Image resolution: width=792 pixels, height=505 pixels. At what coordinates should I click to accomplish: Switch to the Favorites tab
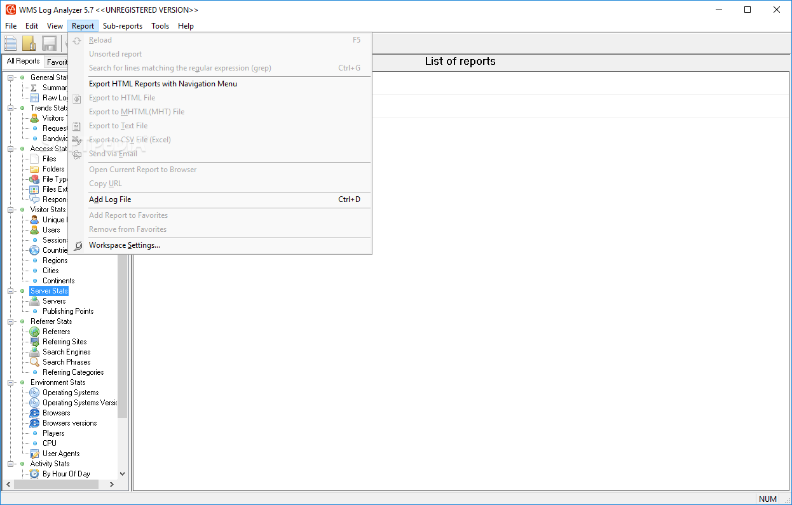pyautogui.click(x=56, y=62)
